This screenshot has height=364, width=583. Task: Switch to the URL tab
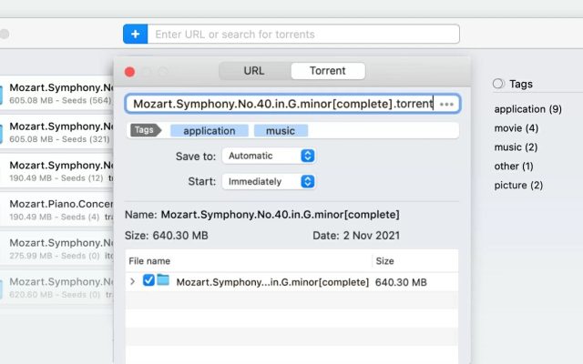pyautogui.click(x=254, y=71)
